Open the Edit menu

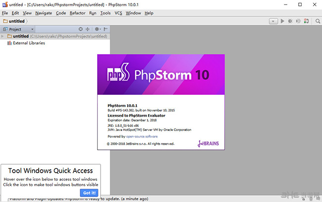15,13
